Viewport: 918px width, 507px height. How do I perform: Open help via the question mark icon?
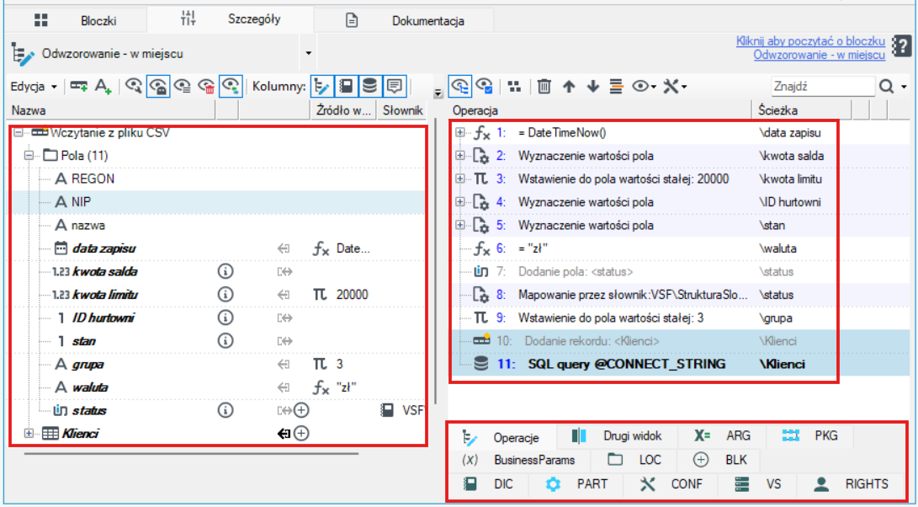pos(902,45)
